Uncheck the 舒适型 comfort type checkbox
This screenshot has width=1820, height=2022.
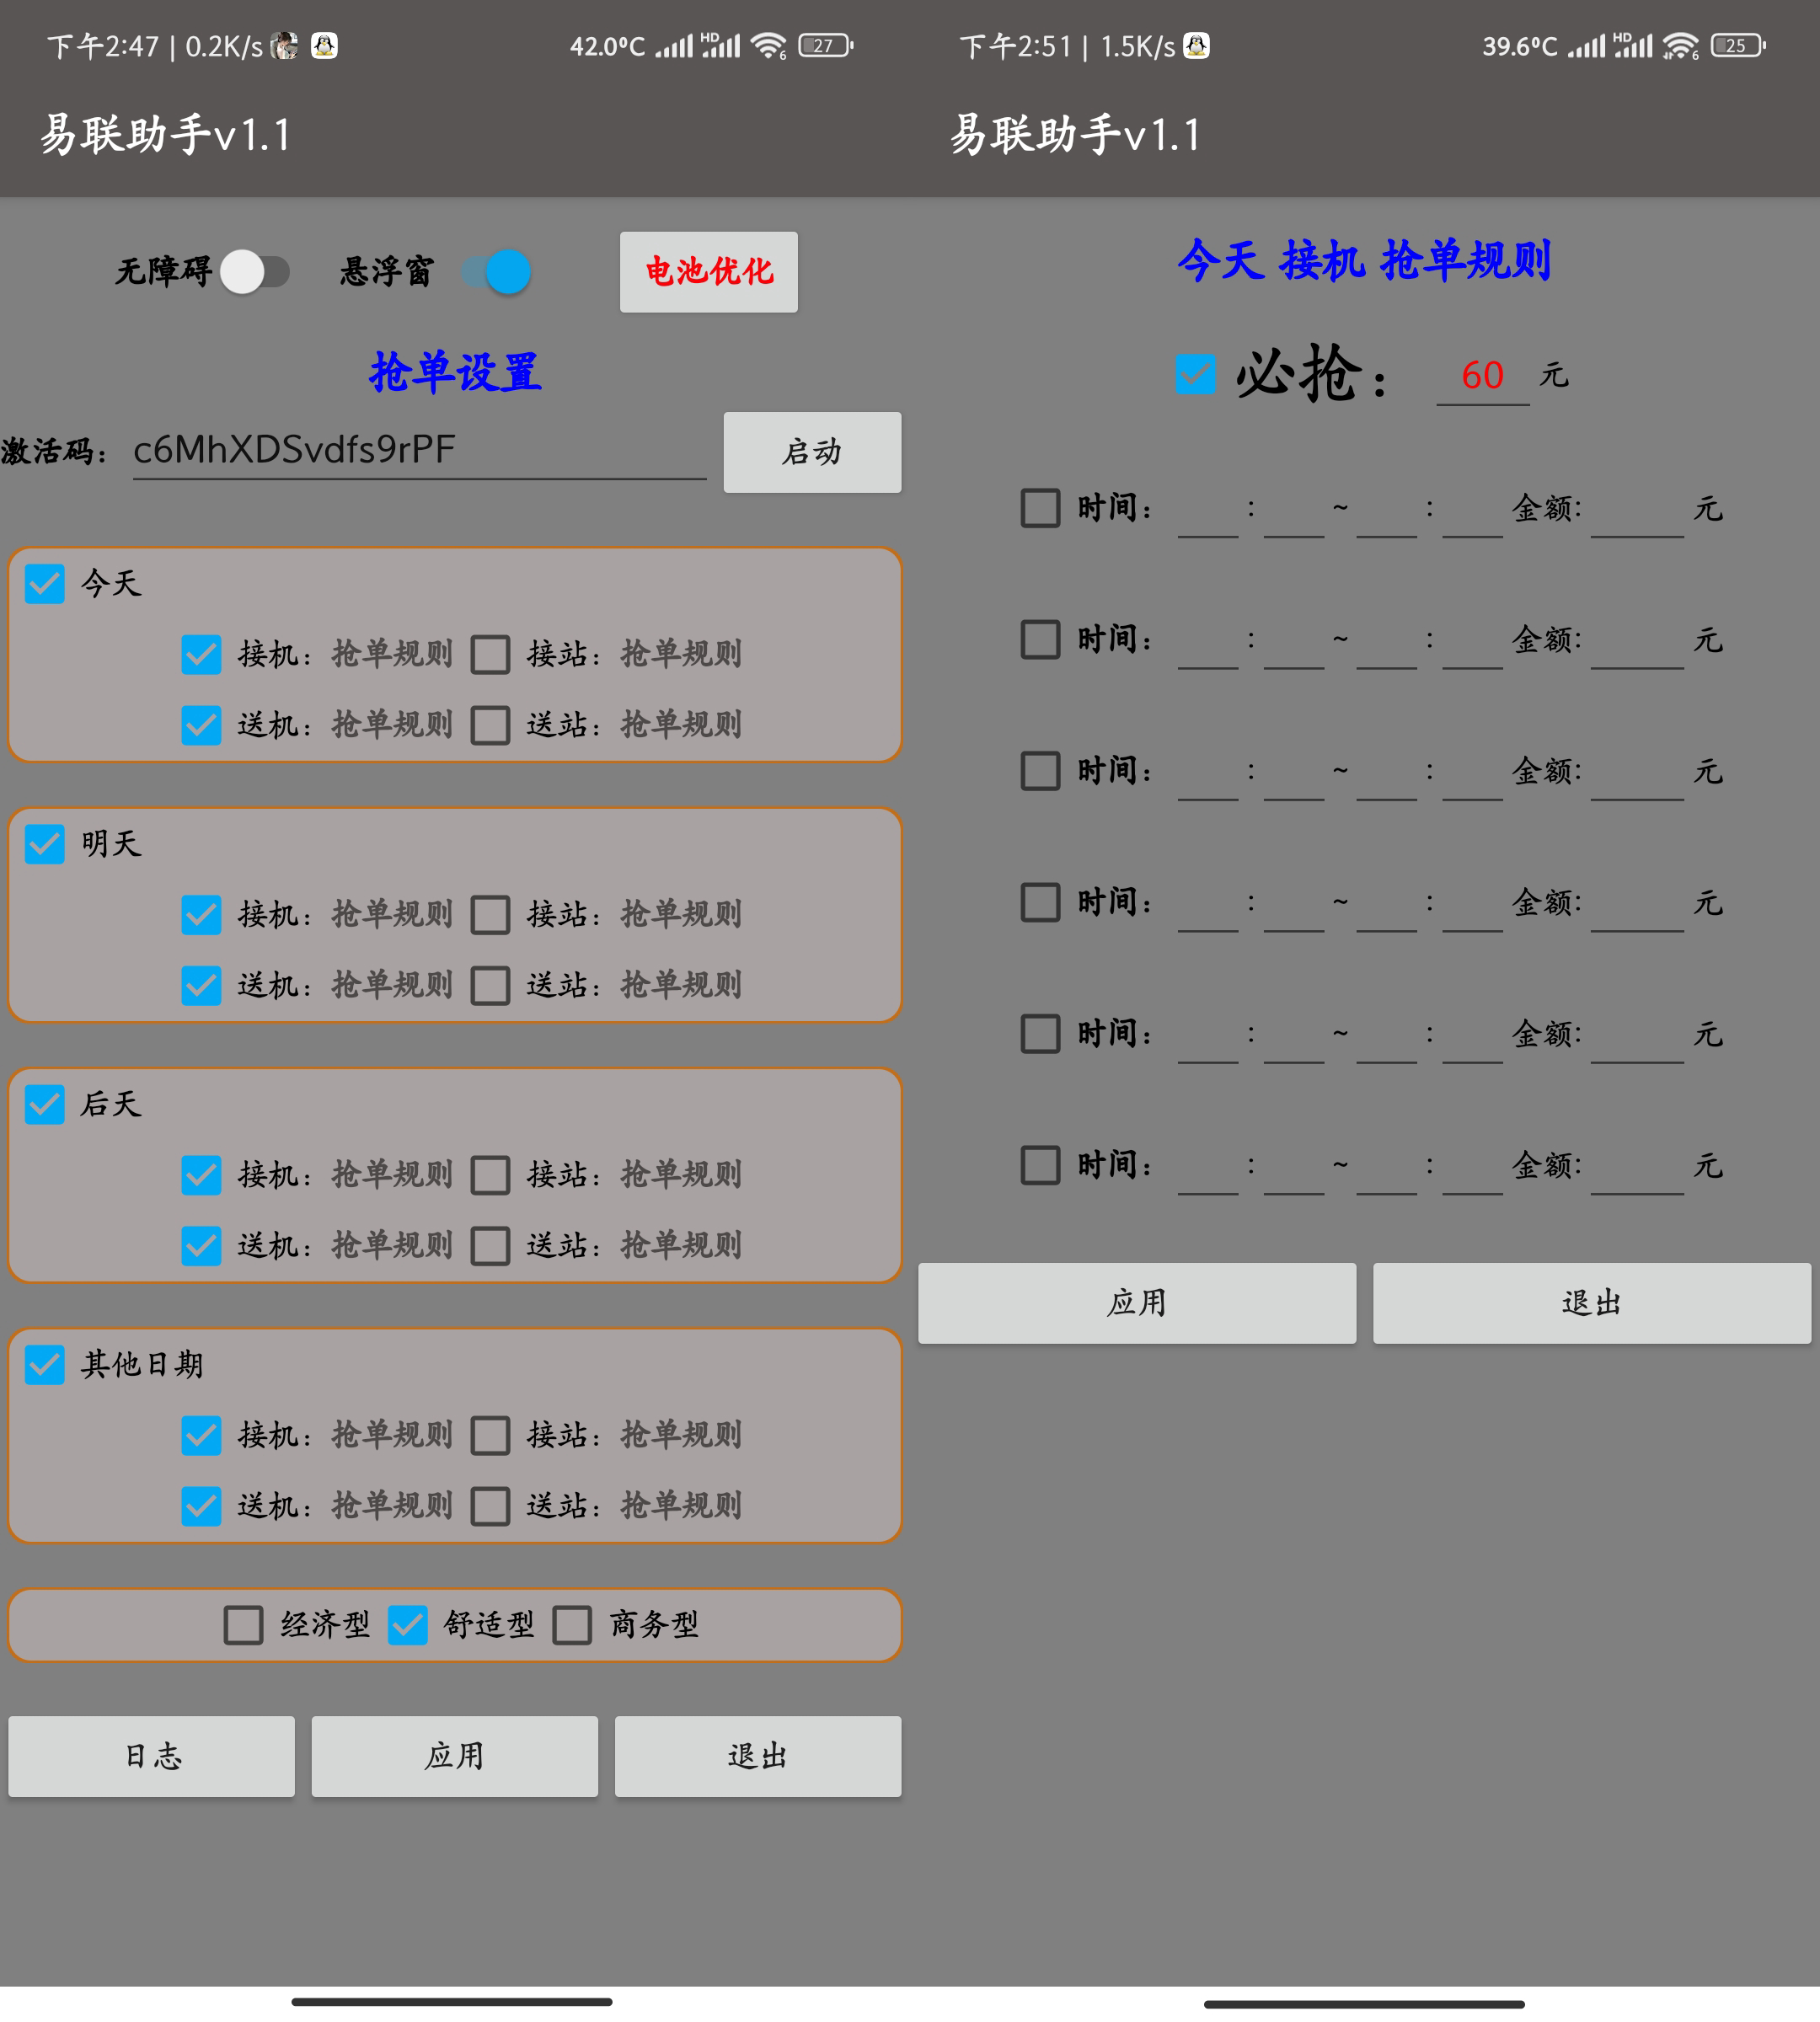[407, 1625]
